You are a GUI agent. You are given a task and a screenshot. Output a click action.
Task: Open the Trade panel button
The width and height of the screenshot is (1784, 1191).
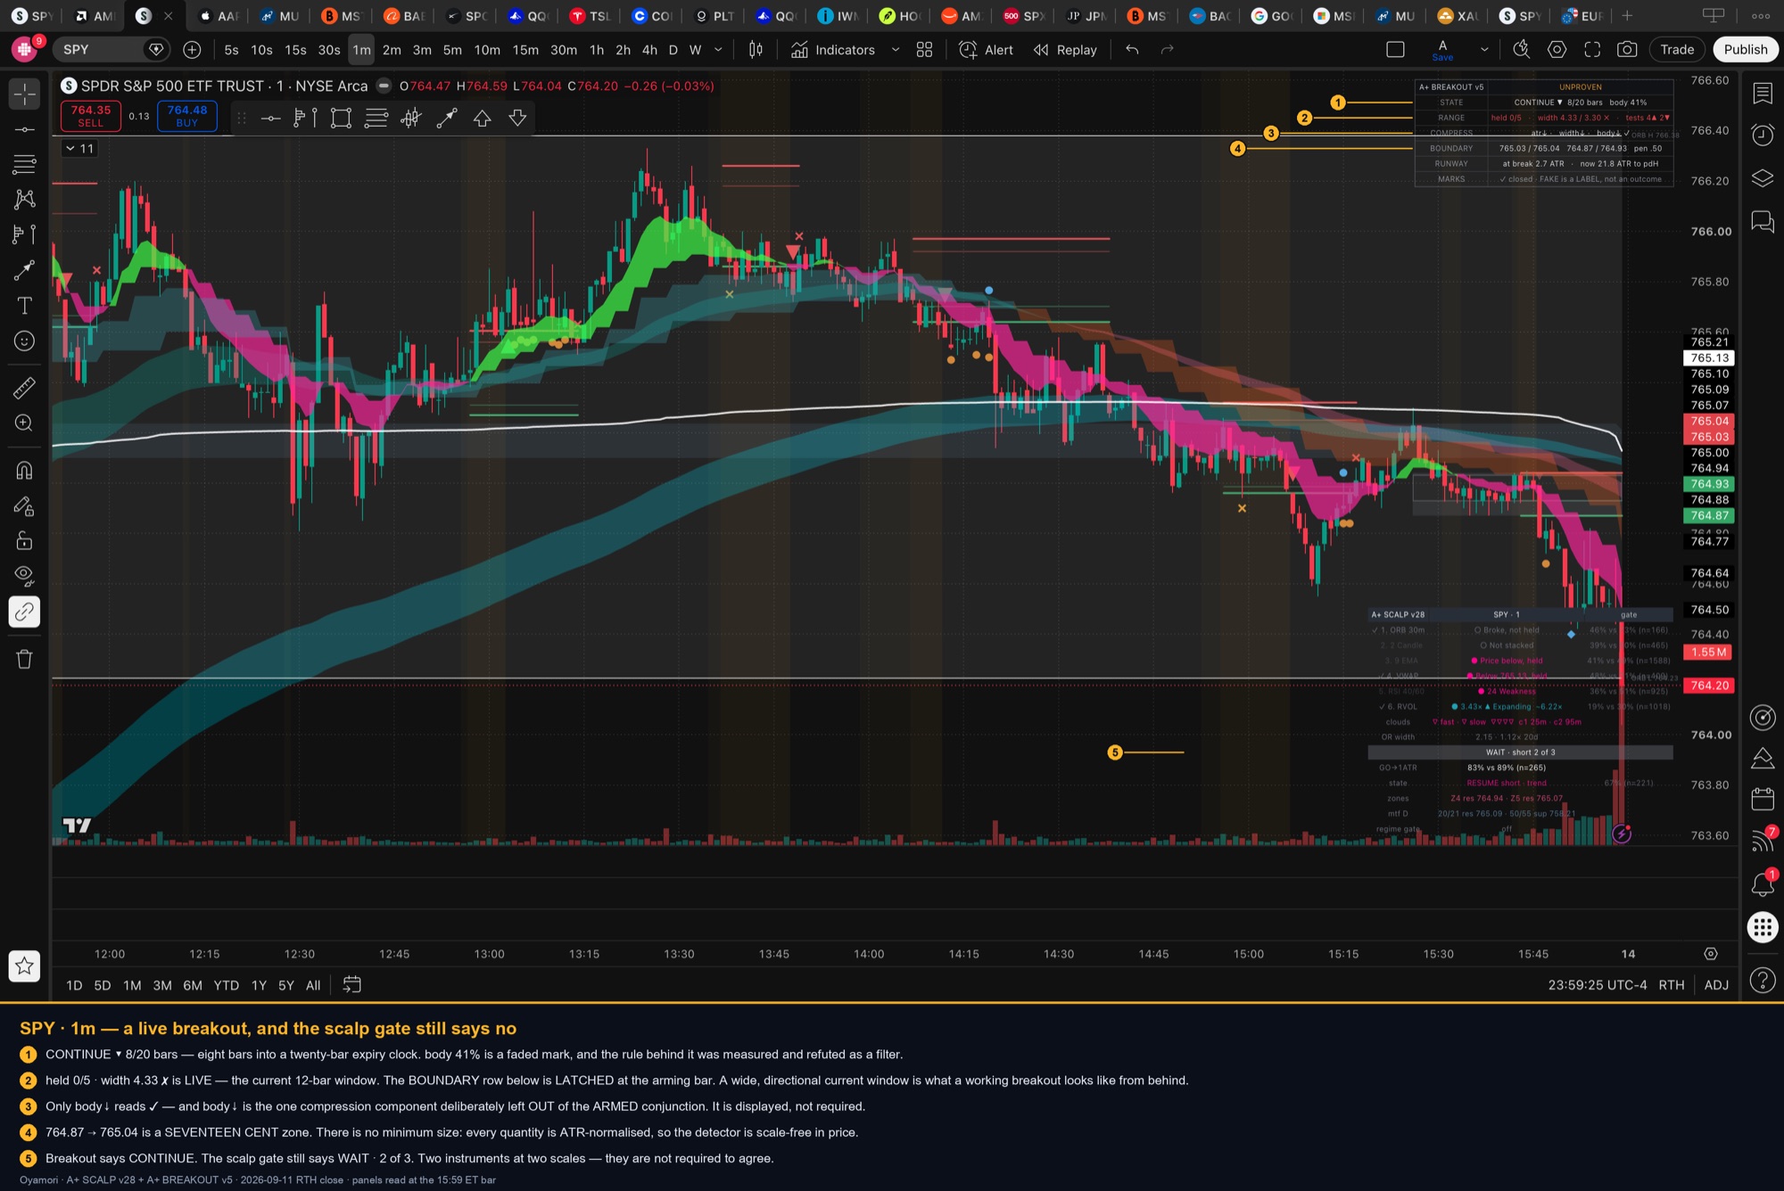1677,50
